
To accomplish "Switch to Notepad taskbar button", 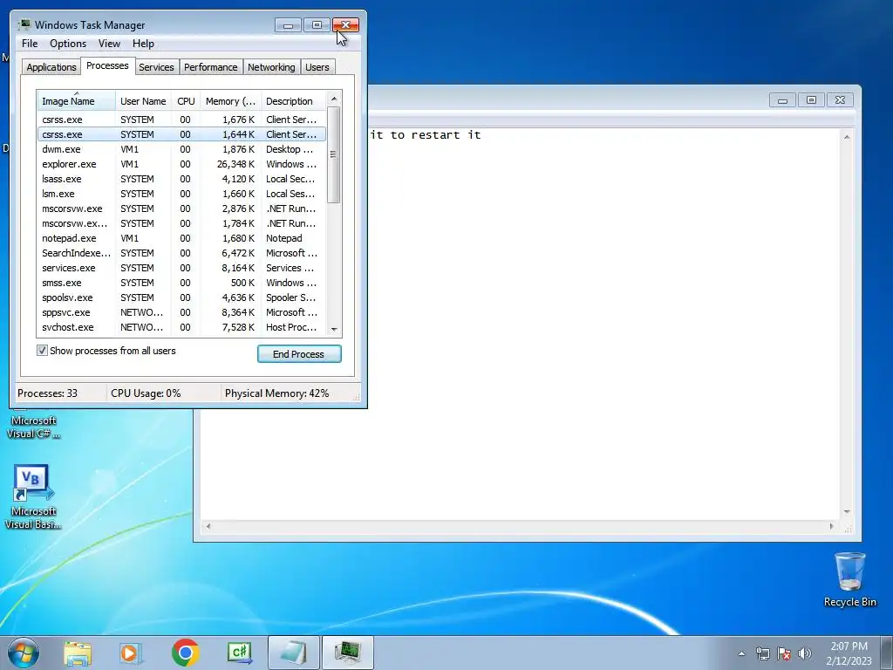I will [x=293, y=653].
